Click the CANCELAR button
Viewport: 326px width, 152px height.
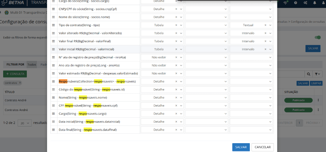coord(263,147)
